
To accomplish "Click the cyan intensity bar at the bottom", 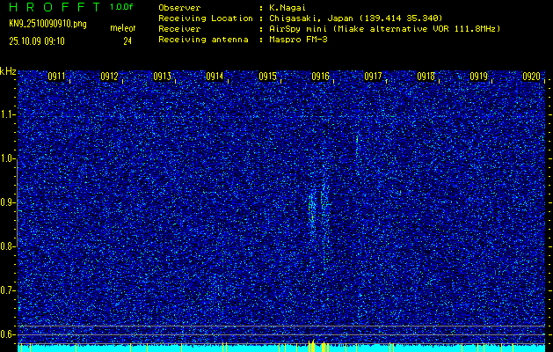I will point(176,348).
